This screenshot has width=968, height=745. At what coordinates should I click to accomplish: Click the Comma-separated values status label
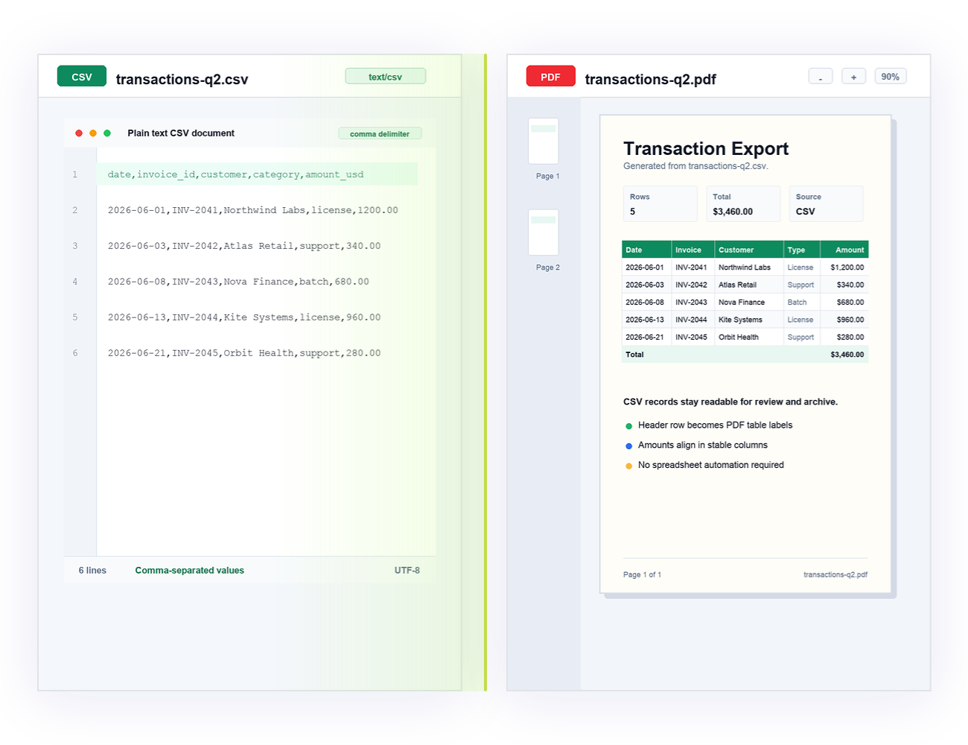(x=190, y=571)
